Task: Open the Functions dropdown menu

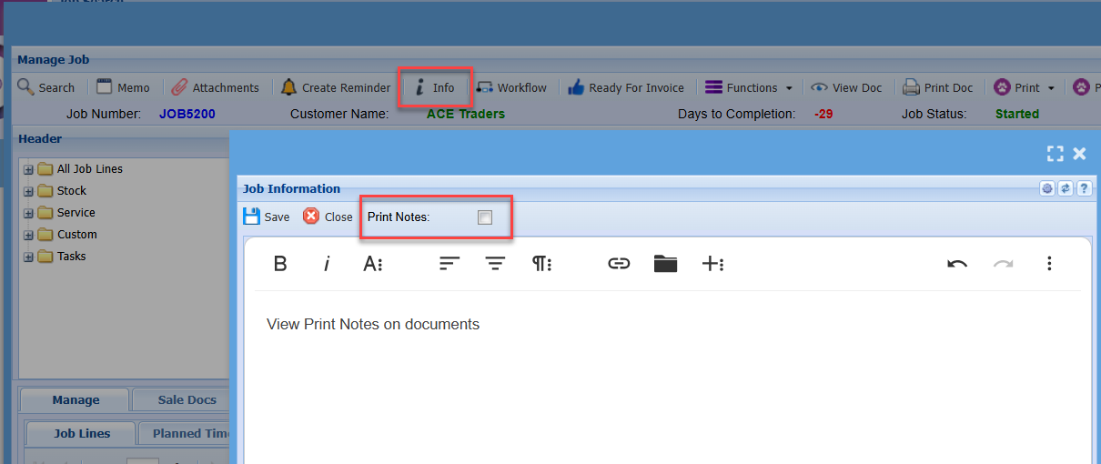Action: (749, 87)
